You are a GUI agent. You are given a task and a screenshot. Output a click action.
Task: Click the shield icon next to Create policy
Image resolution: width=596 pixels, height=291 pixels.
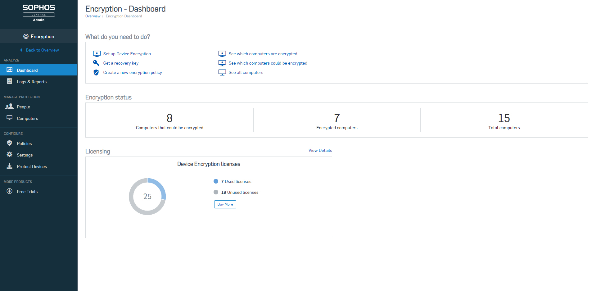96,72
